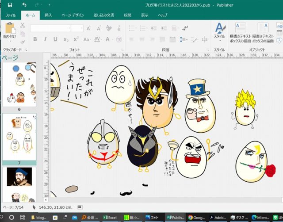Click the Cut scissors icon
This screenshot has width=283, height=222.
click(x=23, y=26)
